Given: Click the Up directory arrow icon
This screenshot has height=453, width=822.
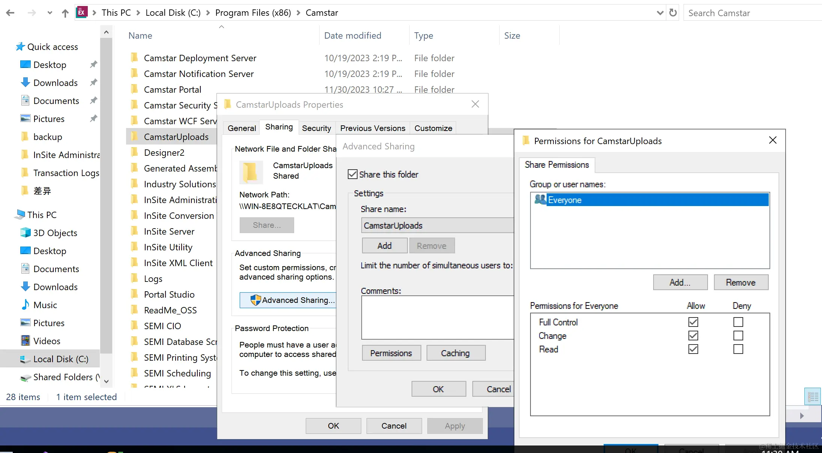Looking at the screenshot, I should tap(65, 13).
